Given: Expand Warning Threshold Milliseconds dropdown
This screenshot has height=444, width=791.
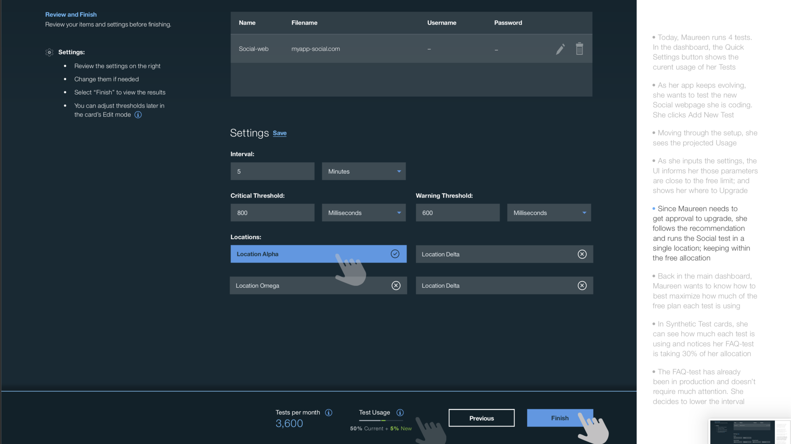Looking at the screenshot, I should point(549,213).
